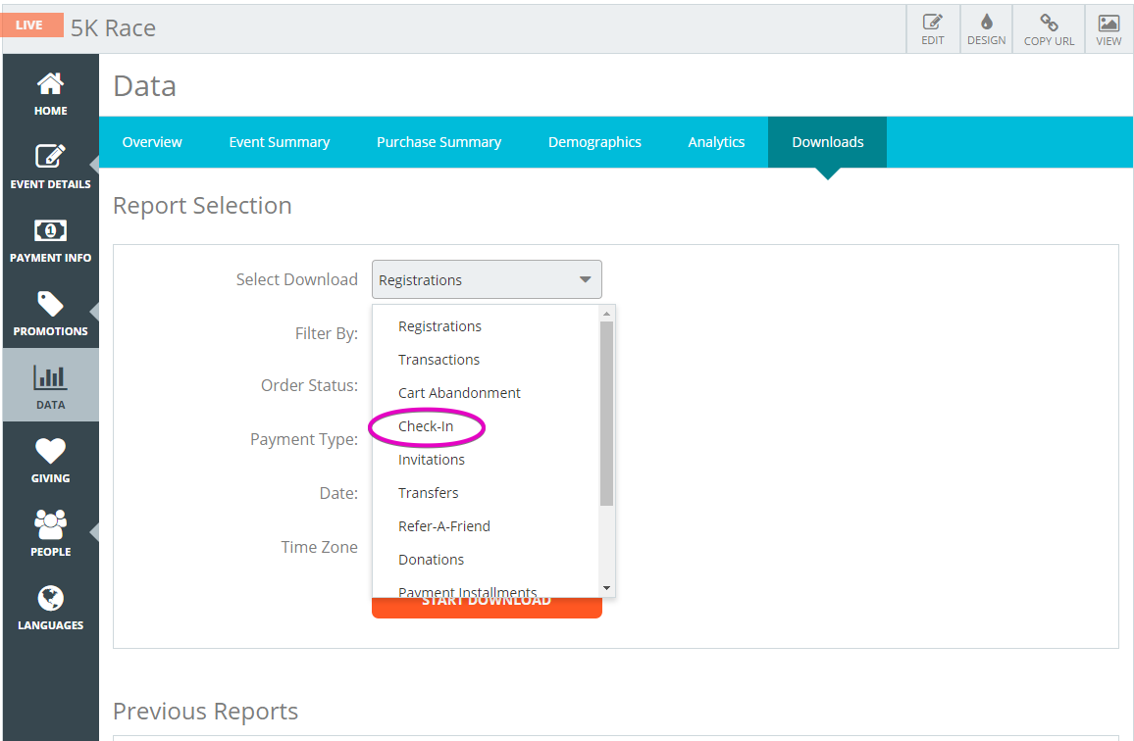Switch to the Analytics tab
The image size is (1134, 741).
(716, 142)
